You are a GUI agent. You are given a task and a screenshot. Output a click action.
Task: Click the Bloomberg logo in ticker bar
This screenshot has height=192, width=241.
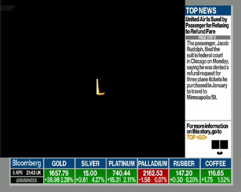27,163
